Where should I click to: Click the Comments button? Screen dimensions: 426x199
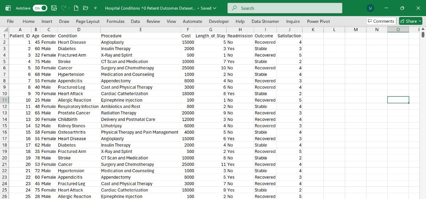[x=381, y=21]
